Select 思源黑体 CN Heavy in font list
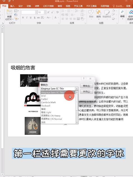 click(58, 116)
